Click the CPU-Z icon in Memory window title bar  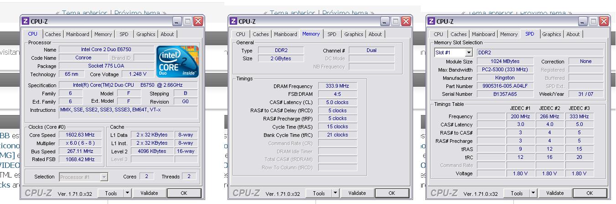[233, 21]
